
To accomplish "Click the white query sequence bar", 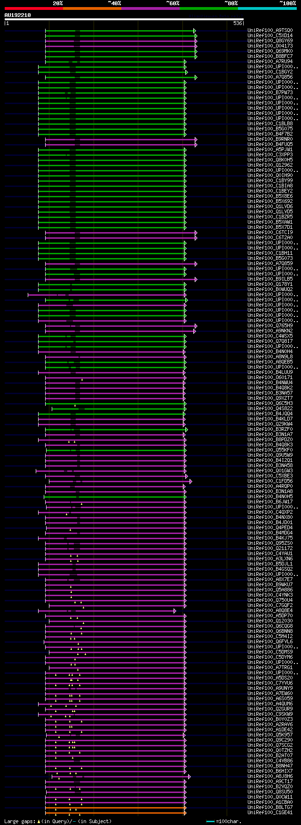I will (124, 20).
